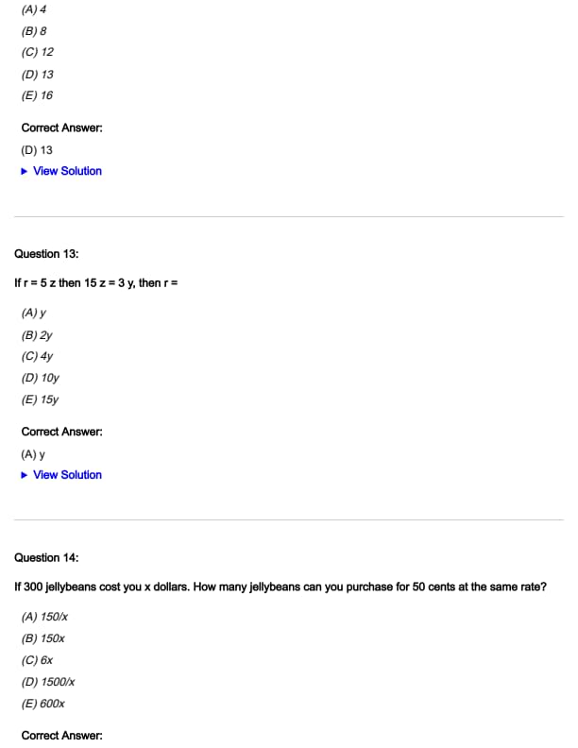This screenshot has height=748, width=578.
Task: Select option (C) 4y
Action: tap(37, 357)
